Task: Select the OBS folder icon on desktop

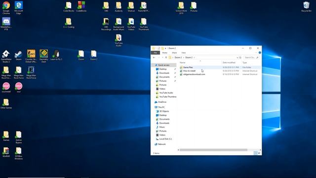Action: pos(106,6)
